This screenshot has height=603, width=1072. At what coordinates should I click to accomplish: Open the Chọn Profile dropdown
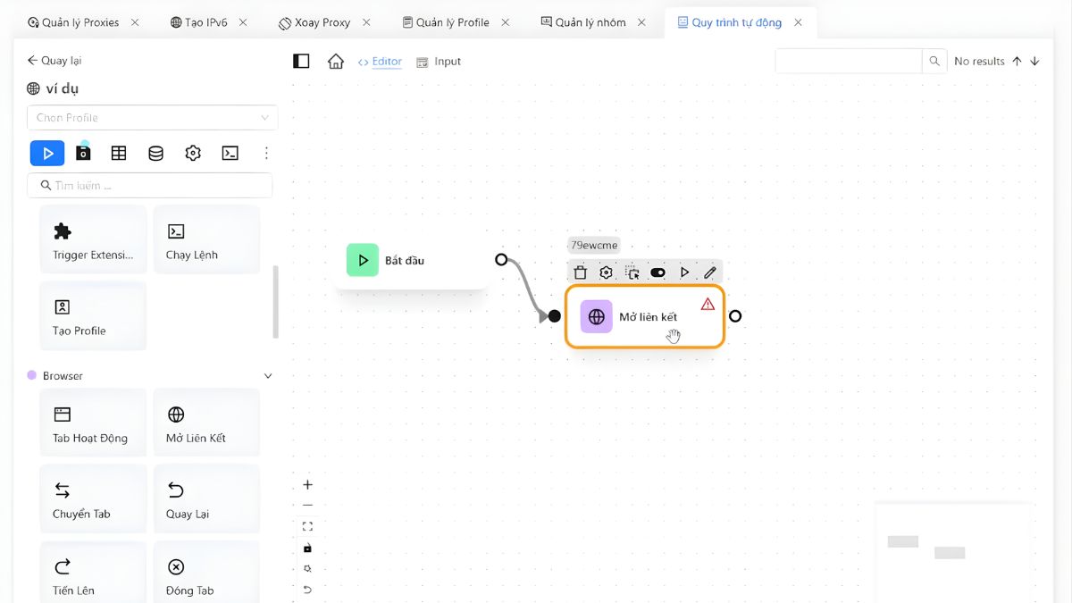pyautogui.click(x=152, y=118)
